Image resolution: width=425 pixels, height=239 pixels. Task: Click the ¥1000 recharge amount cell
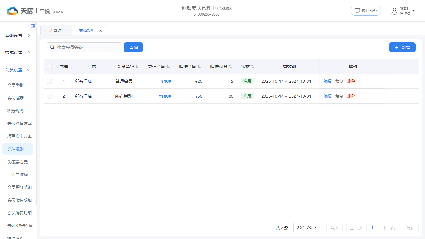point(165,96)
